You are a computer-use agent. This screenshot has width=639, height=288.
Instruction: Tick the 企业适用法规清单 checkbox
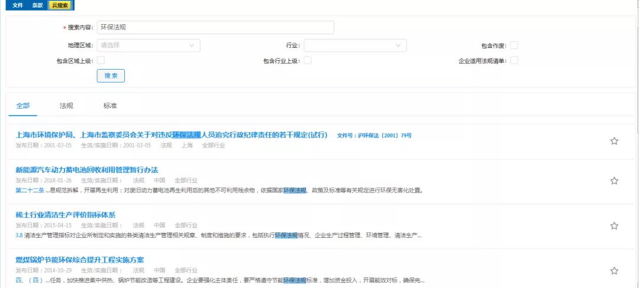(514, 60)
